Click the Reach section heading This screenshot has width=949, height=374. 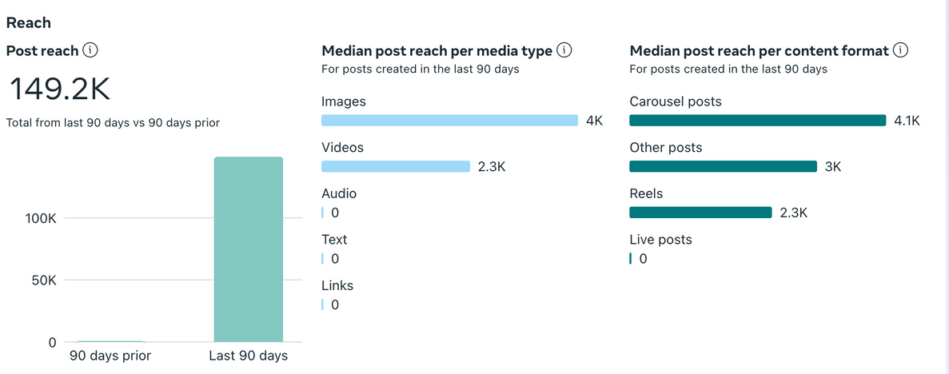tap(29, 23)
